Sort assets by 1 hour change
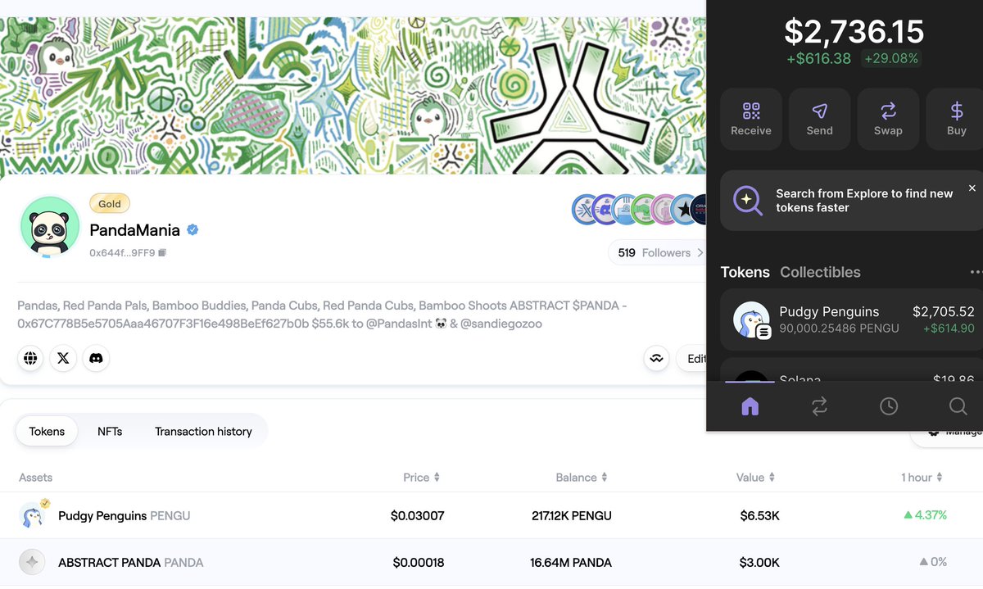The image size is (983, 589). tap(922, 477)
